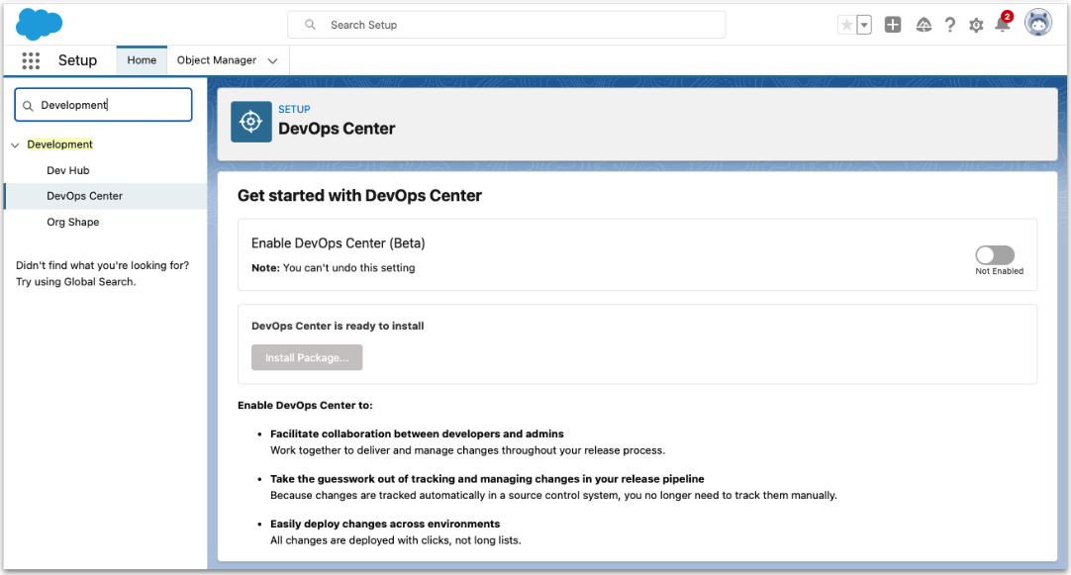
Task: Open the App Launcher grid icon
Action: [31, 60]
